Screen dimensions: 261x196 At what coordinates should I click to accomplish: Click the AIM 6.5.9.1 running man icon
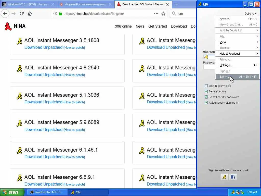pyautogui.click(x=19, y=178)
